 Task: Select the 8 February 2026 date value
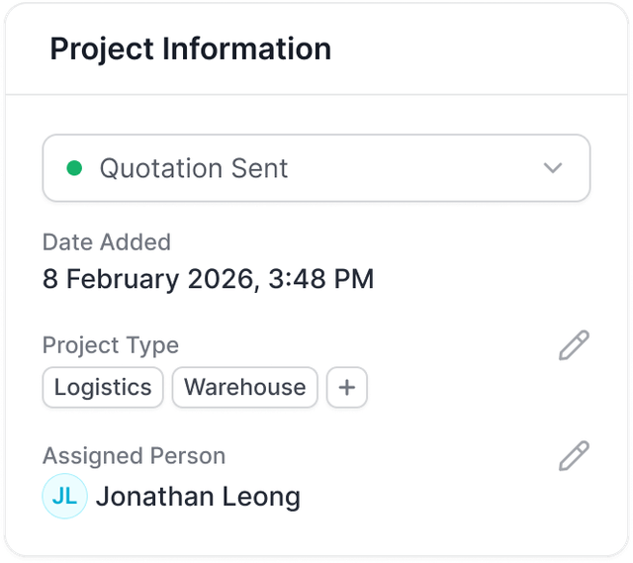click(145, 279)
